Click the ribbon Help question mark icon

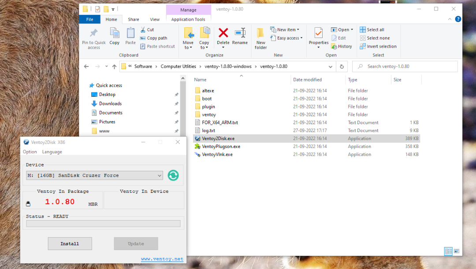pyautogui.click(x=458, y=19)
